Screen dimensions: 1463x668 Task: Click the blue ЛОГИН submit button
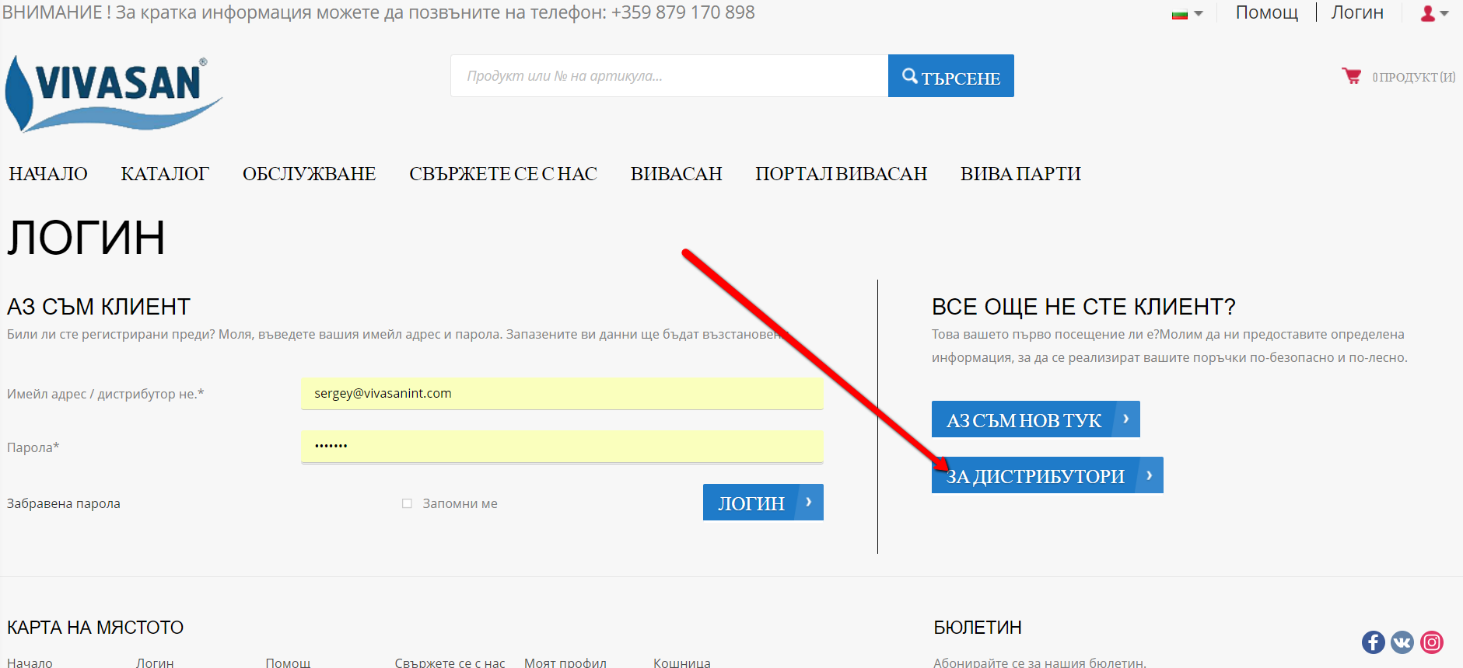pos(763,503)
